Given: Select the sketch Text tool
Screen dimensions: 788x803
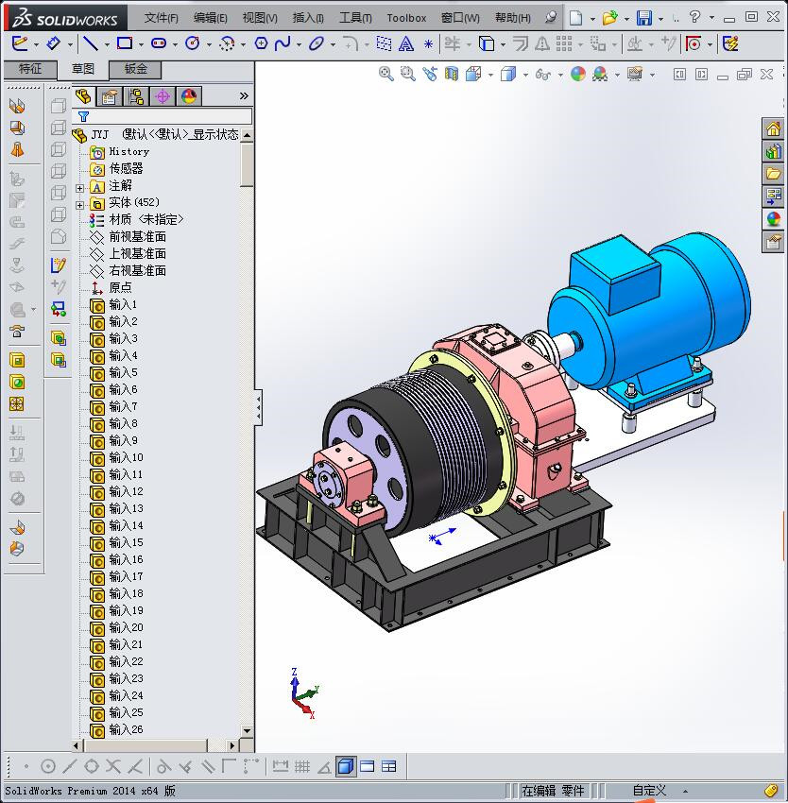Looking at the screenshot, I should 406,44.
